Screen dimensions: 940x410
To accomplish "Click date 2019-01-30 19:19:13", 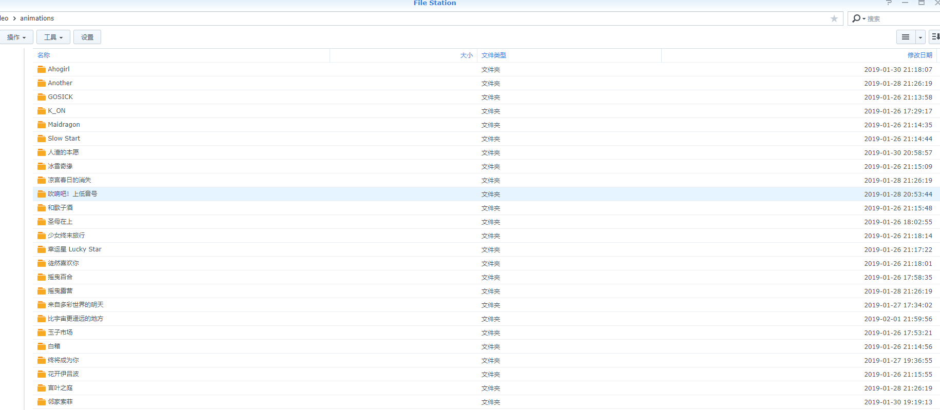I will [x=898, y=402].
